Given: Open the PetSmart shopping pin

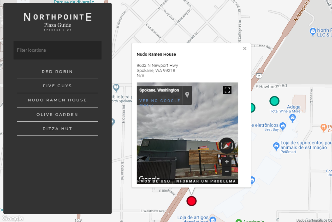Looking at the screenshot, I should 276,146.
